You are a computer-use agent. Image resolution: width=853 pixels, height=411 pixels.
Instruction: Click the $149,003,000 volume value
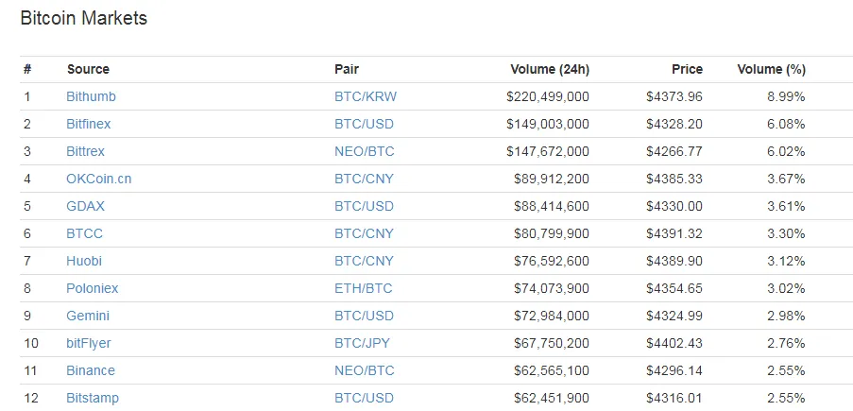pos(548,124)
